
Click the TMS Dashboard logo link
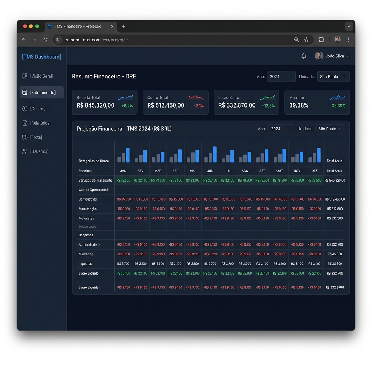41,57
